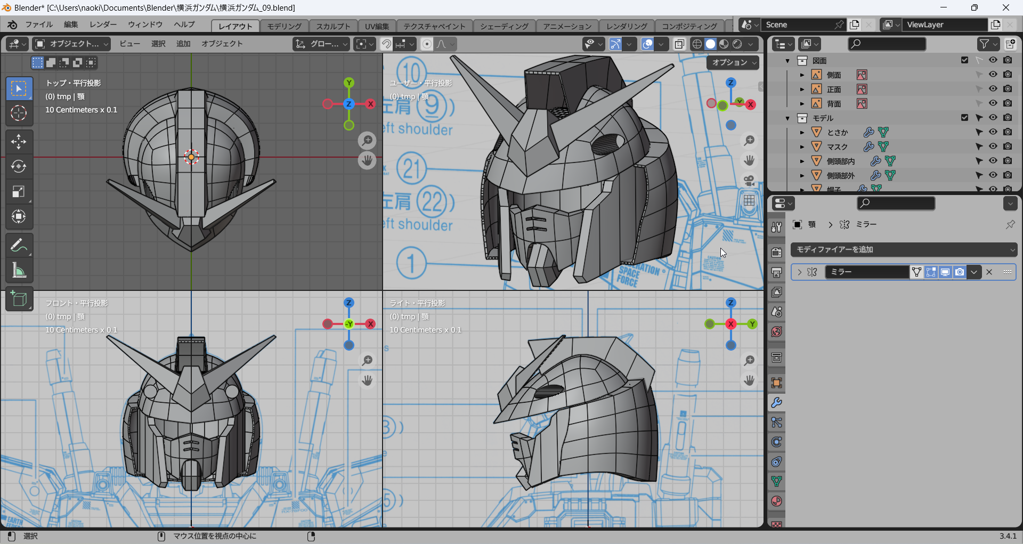Select the Scale tool in the toolbar

[19, 192]
